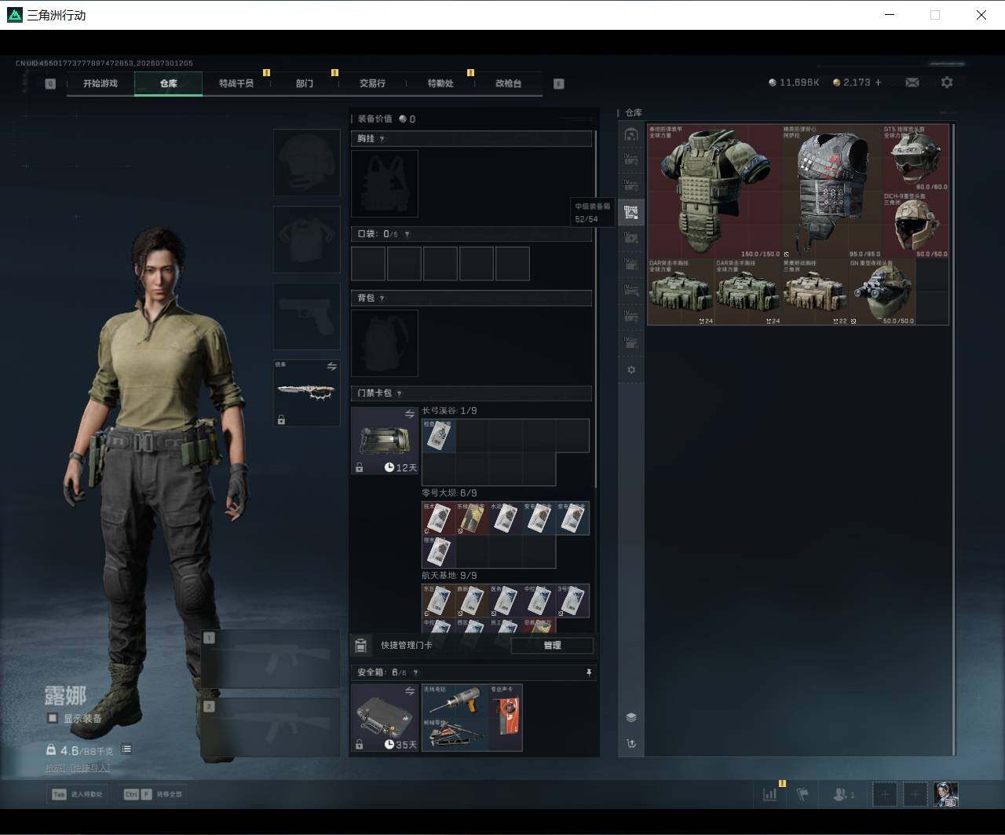1005x835 pixels.
Task: Click the lock icon on the knife slot
Action: pyautogui.click(x=281, y=420)
